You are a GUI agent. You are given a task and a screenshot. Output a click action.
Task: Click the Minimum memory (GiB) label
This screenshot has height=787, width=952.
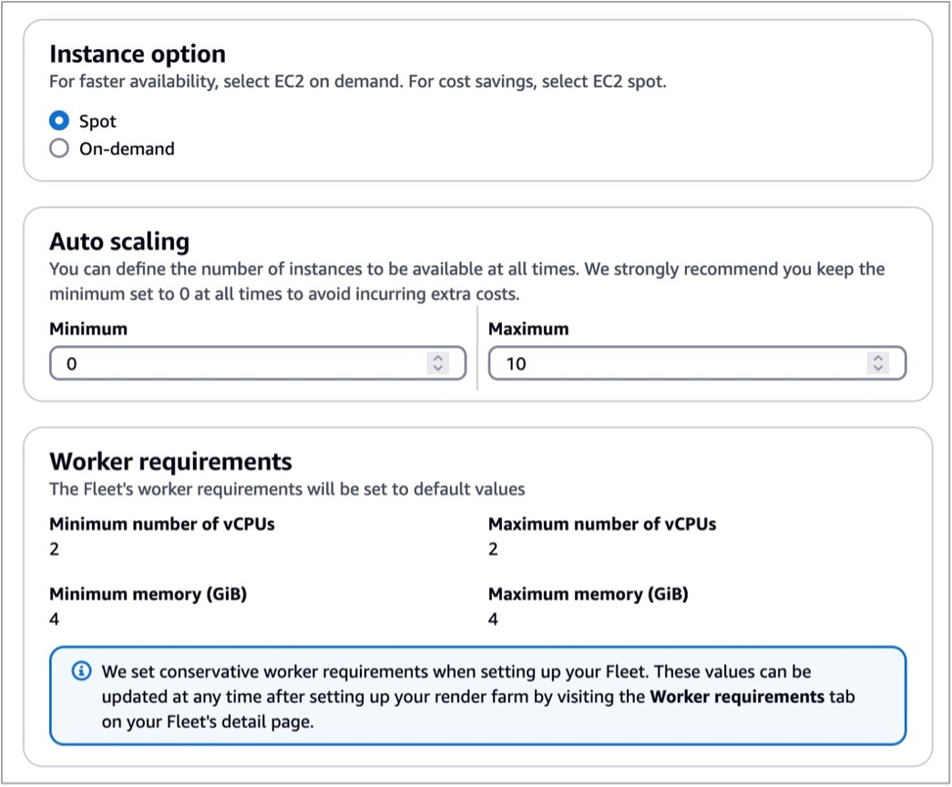tap(148, 594)
